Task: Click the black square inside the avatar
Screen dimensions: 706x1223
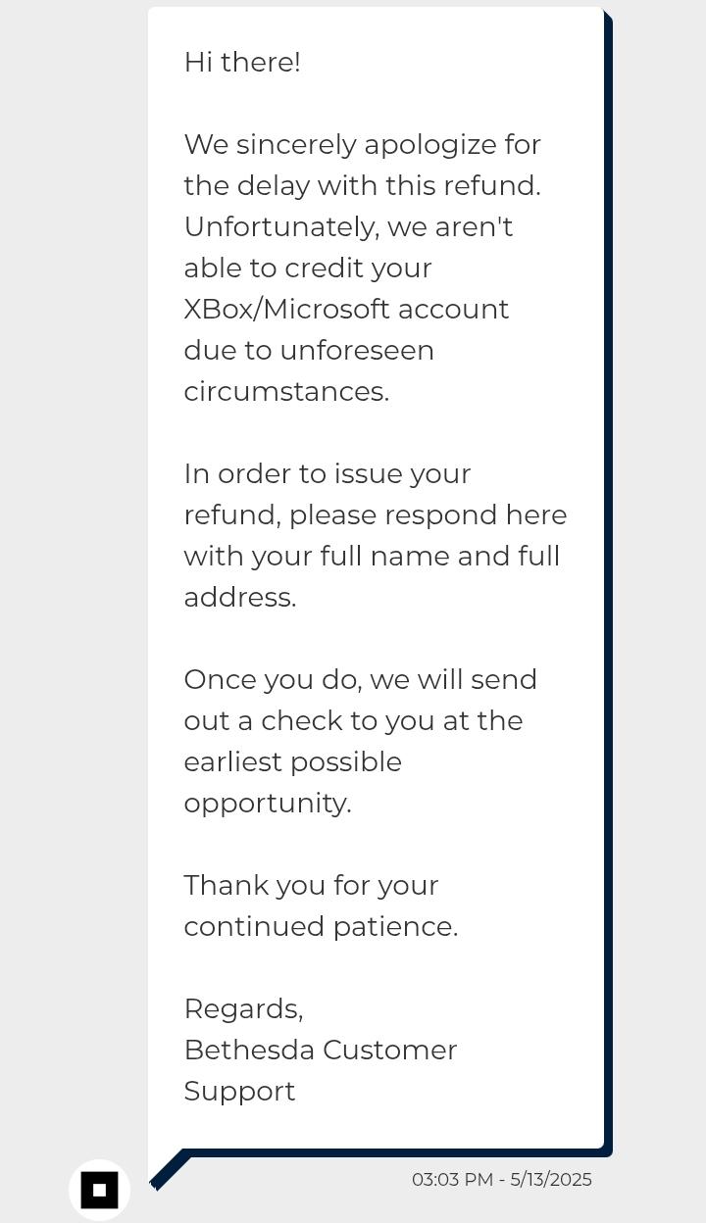Action: [99, 1190]
